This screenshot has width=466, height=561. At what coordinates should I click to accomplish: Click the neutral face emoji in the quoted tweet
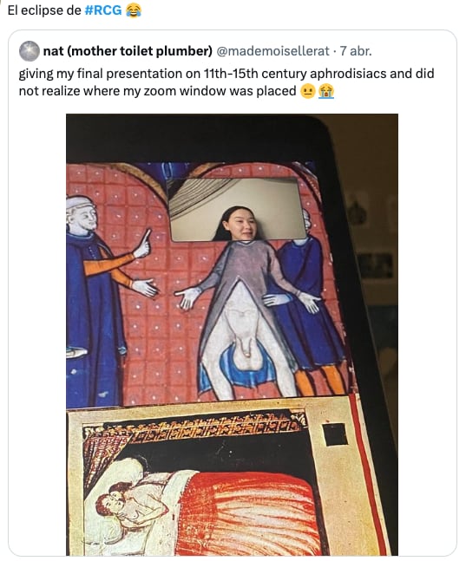coord(307,92)
